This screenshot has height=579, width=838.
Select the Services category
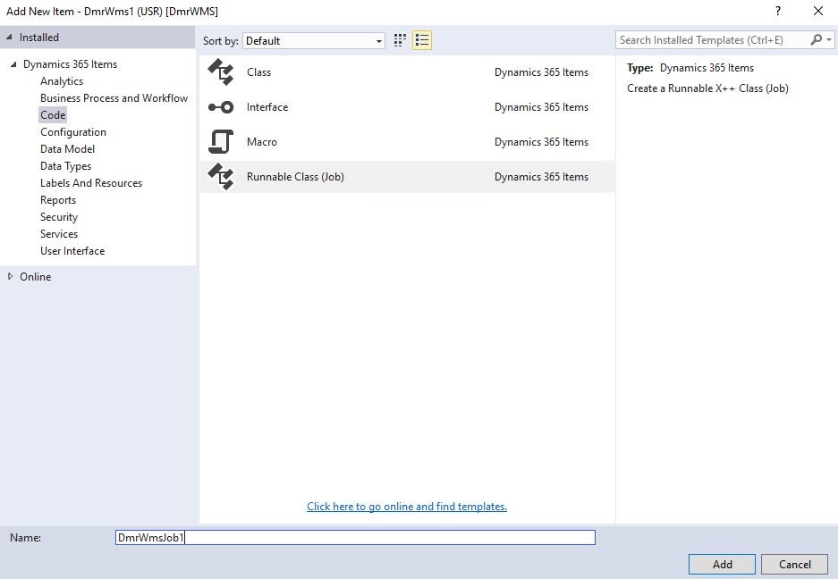(59, 234)
